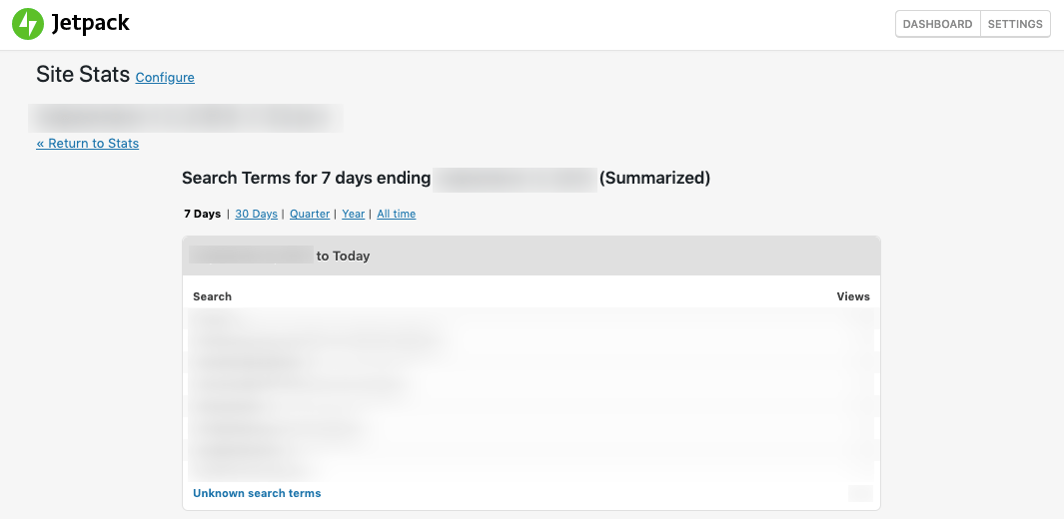Click the '(Summarized)' label
1064x519 pixels.
[x=654, y=179]
